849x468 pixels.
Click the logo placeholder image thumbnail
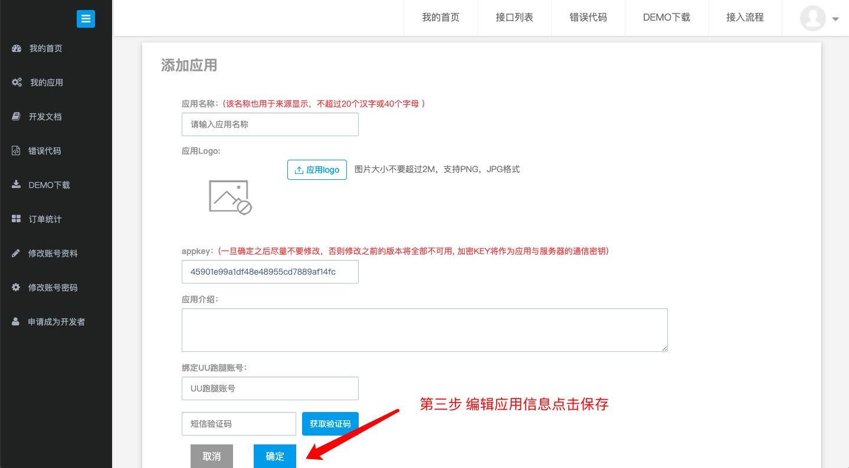pos(230,197)
